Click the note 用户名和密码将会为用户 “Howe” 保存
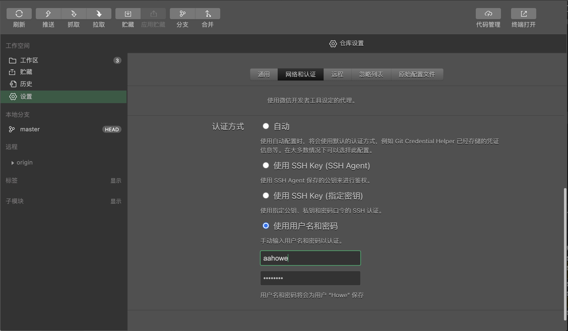Viewport: 568px width, 331px height. pos(312,295)
